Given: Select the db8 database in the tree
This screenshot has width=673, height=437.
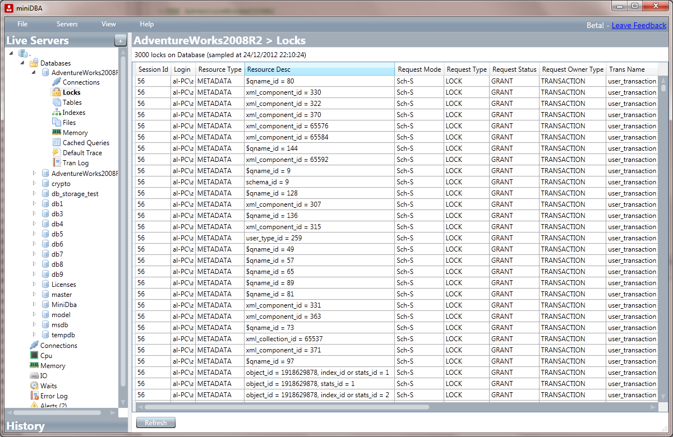Looking at the screenshot, I should coord(57,264).
